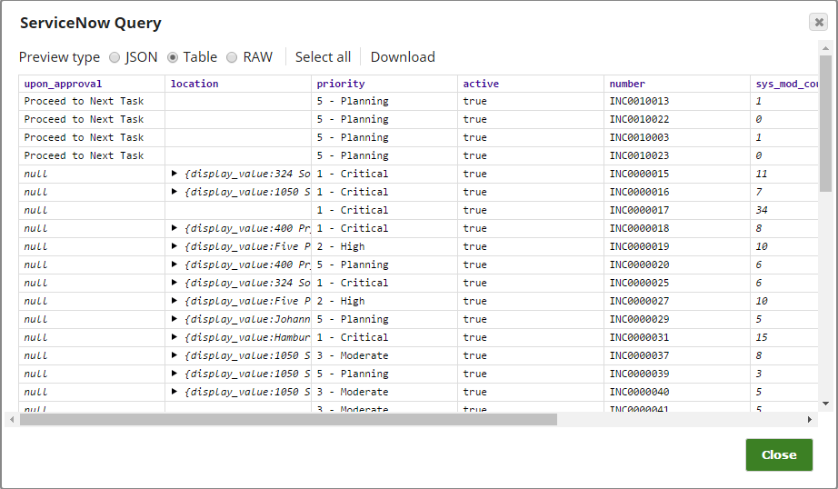This screenshot has width=838, height=489.
Task: Click null upon_approval for INC0000015
Action: pyautogui.click(x=35, y=174)
